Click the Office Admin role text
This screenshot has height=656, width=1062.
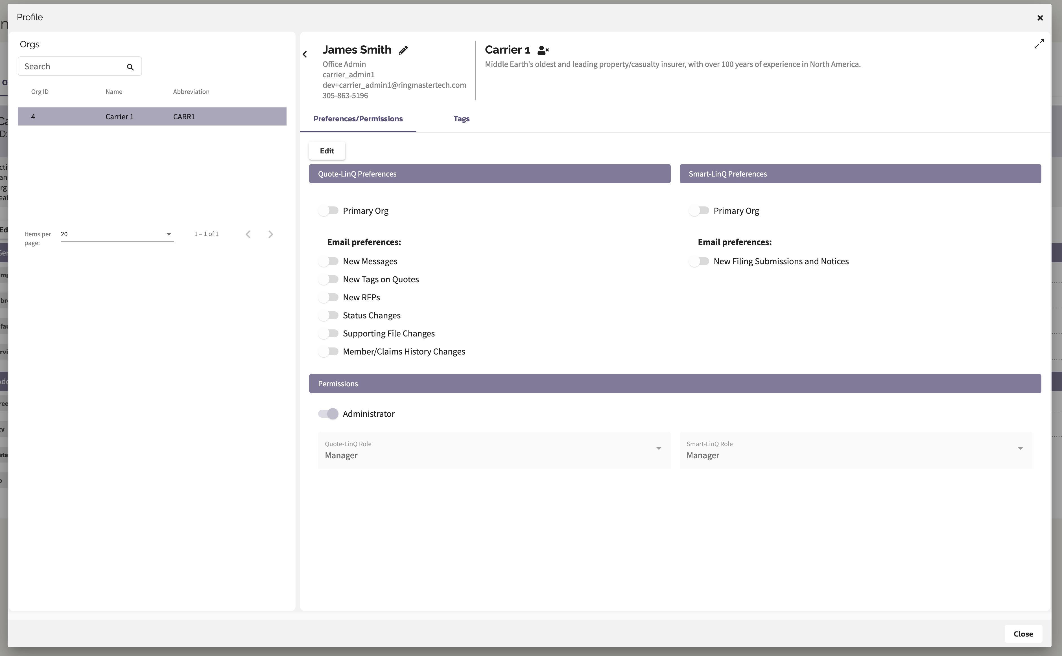tap(344, 64)
